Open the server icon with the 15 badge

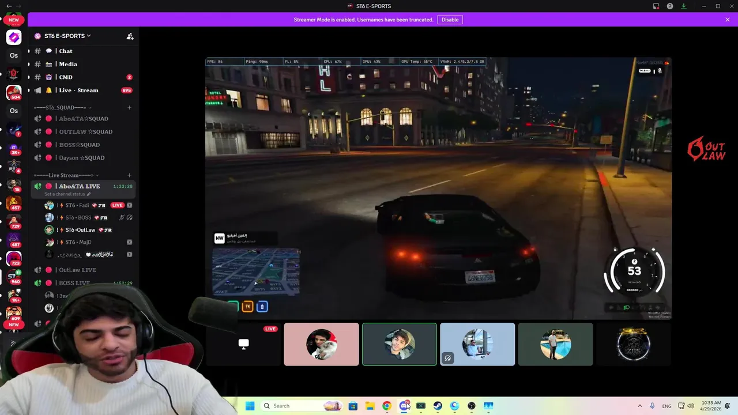[x=14, y=184]
